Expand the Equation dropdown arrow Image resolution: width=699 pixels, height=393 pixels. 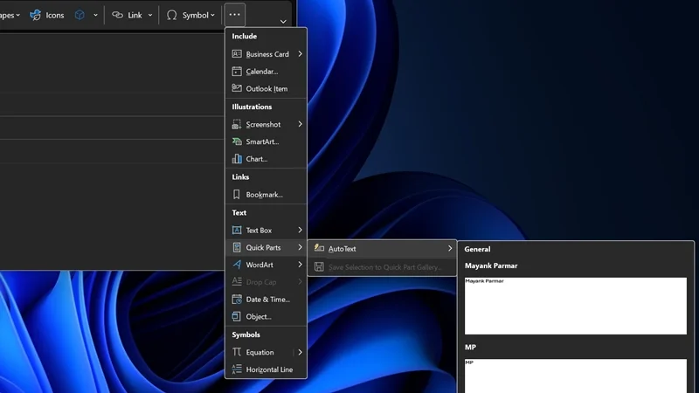pos(300,352)
